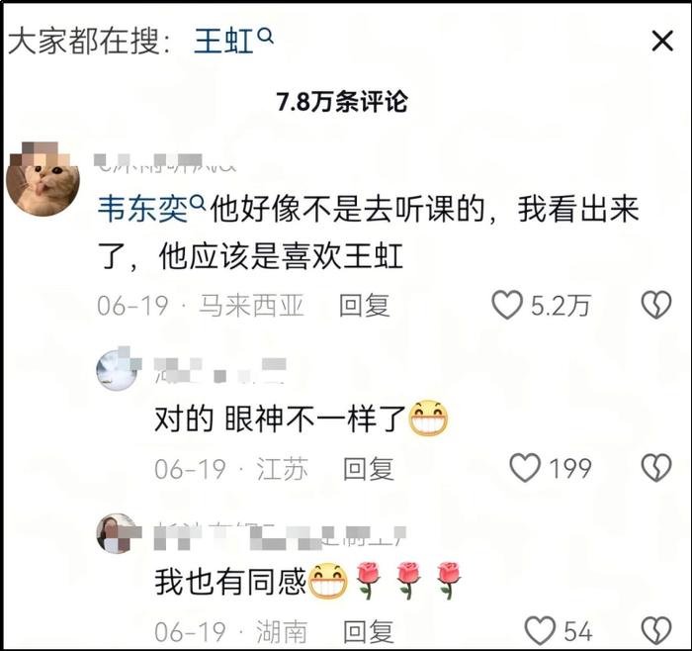
Task: Tap the 7.8万条评论 header
Action: point(342,102)
